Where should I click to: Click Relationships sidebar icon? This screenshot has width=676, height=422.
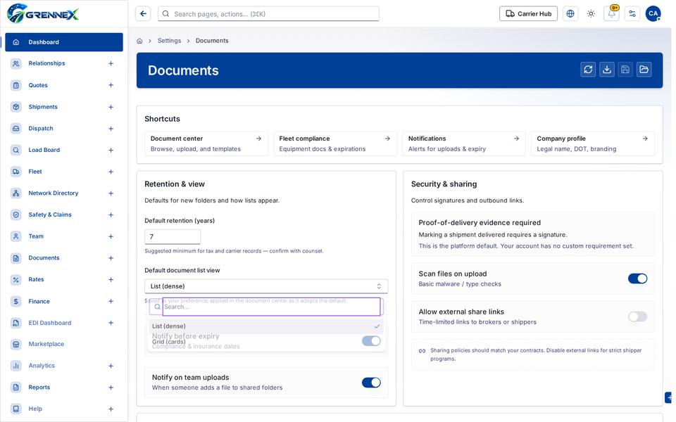coord(16,64)
